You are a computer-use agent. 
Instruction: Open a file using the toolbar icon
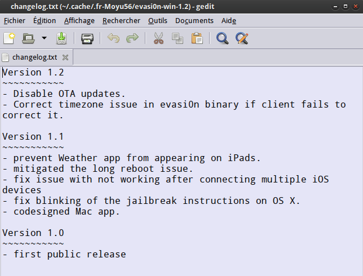(28, 38)
